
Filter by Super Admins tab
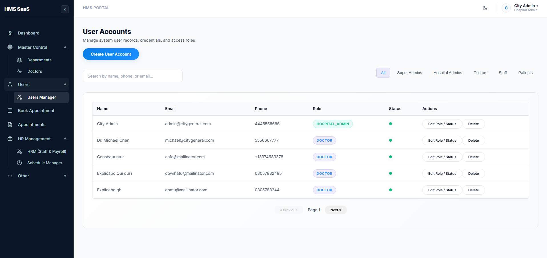409,73
